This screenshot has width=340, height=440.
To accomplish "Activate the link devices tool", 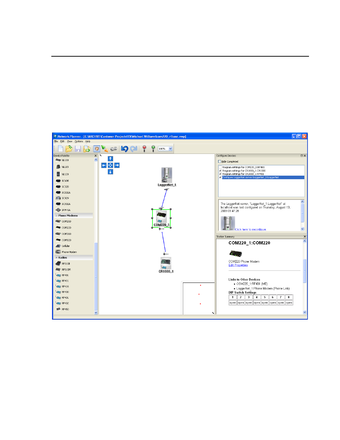I will click(104, 149).
